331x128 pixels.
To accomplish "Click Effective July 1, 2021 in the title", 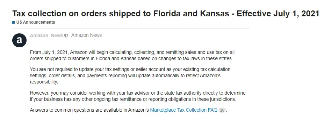I will coord(278,14).
